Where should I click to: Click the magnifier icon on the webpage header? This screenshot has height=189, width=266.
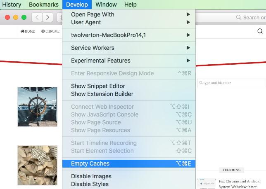click(x=260, y=31)
